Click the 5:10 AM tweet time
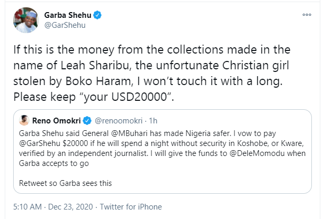The height and width of the screenshot is (219, 324). (x=24, y=205)
